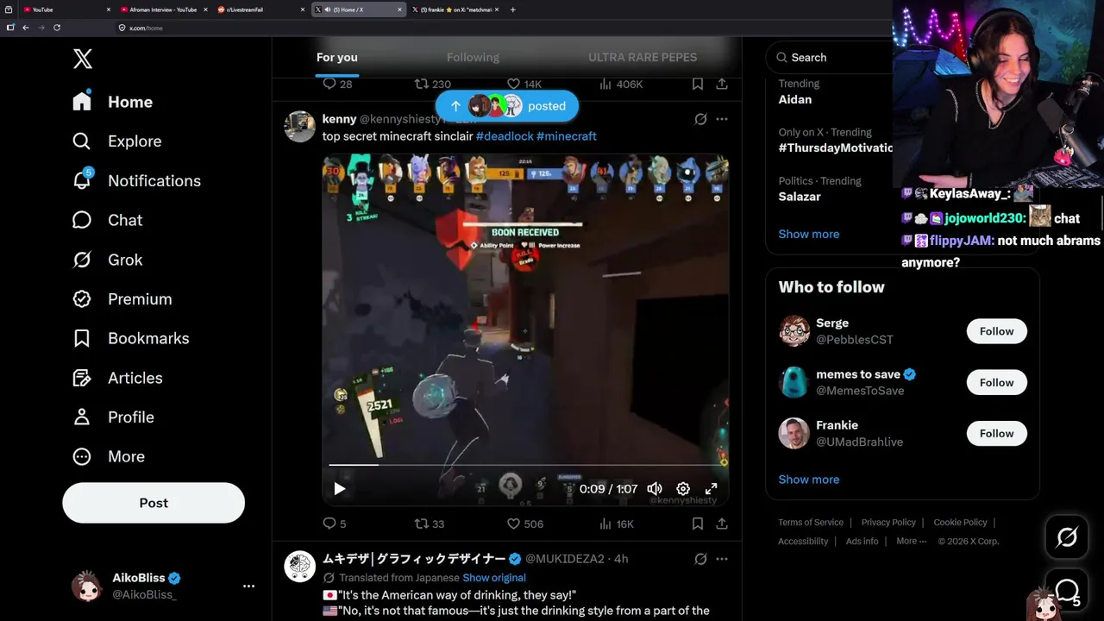This screenshot has width=1104, height=621.
Task: Open the floating messages button
Action: coord(1067,591)
